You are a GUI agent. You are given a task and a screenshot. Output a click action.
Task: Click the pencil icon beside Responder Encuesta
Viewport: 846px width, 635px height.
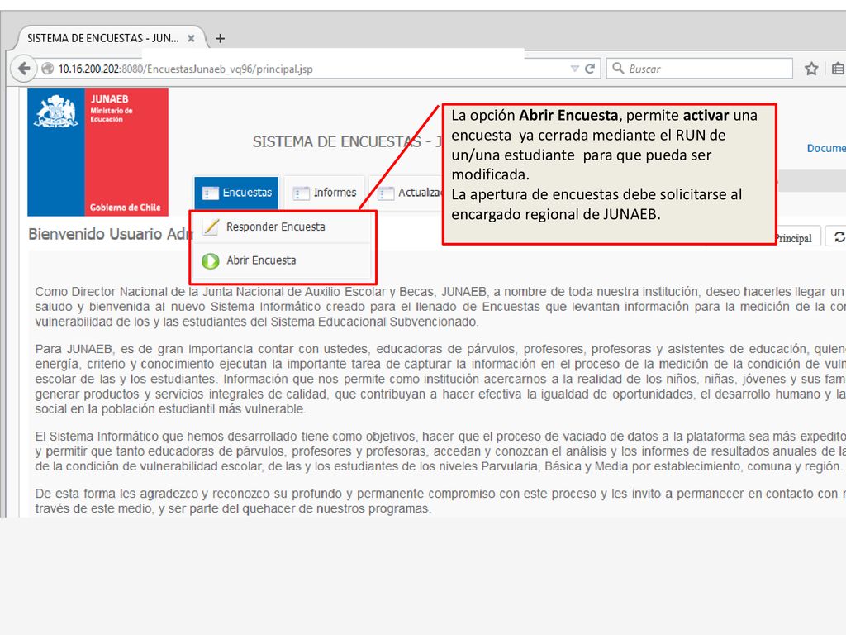[211, 227]
